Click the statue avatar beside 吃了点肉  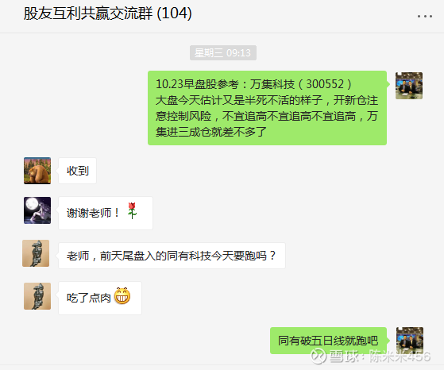point(37,296)
